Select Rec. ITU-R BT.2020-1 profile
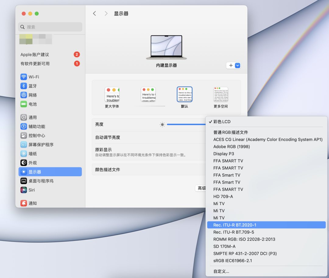 [266, 225]
